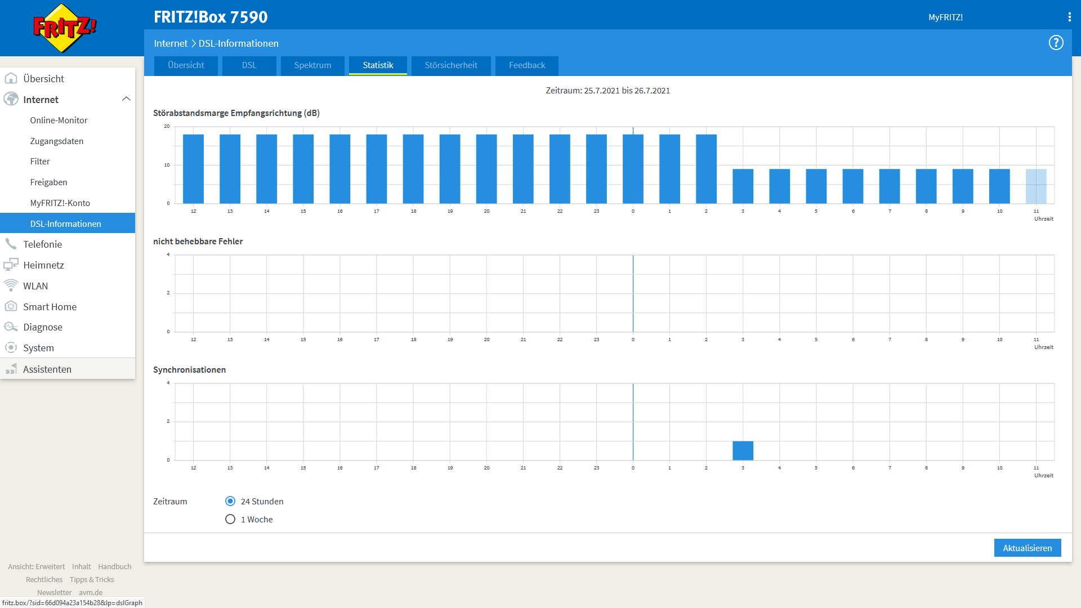Image resolution: width=1081 pixels, height=608 pixels.
Task: Click the nicht behebbare Fehler heading
Action: (198, 241)
